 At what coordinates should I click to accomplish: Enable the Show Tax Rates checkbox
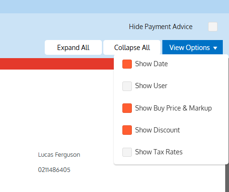[x=127, y=152]
